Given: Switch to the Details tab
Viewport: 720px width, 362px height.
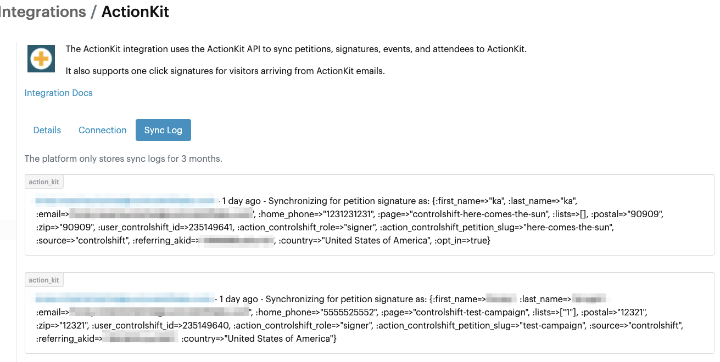Looking at the screenshot, I should [47, 130].
